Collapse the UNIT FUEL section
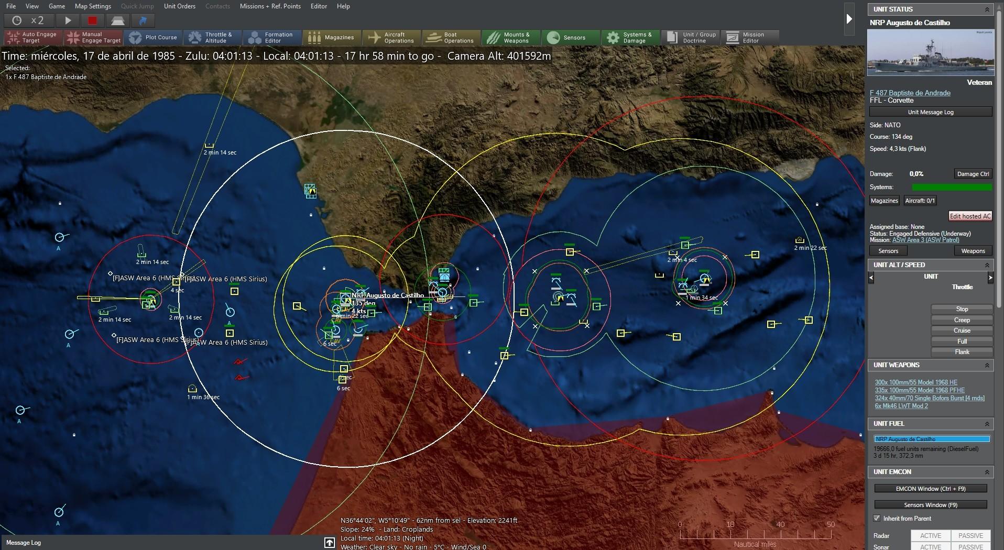 tap(988, 423)
